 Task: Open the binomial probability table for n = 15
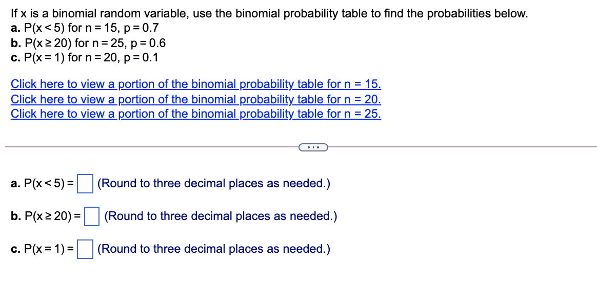[x=195, y=84]
